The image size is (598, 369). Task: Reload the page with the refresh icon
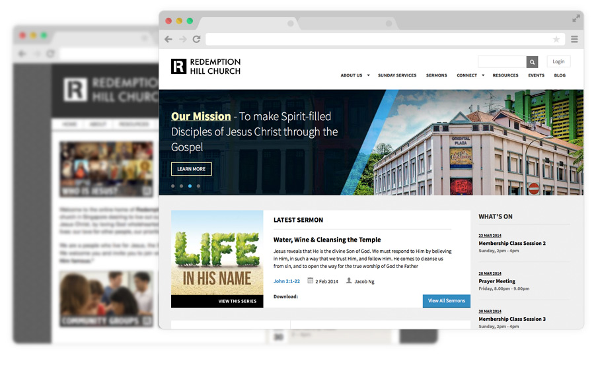pos(196,39)
